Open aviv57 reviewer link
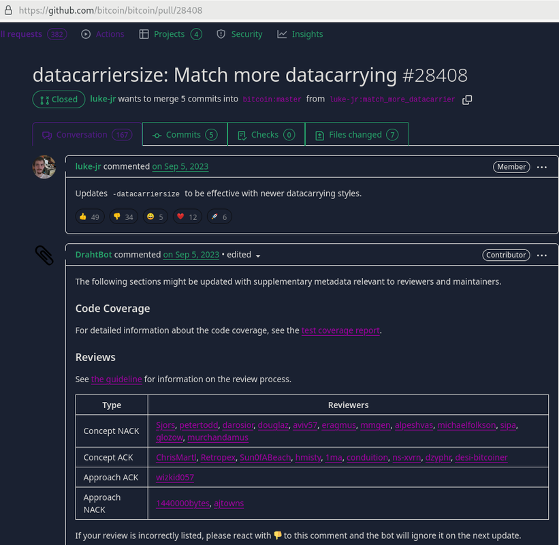This screenshot has height=545, width=559. point(305,425)
